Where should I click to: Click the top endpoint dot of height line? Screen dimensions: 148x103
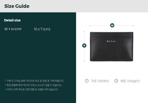[x=84, y=31]
